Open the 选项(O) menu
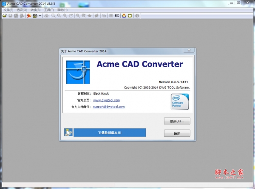Screen dimensions: 255x189 (x=22, y=10)
